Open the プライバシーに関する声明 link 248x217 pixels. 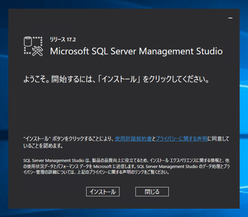pyautogui.click(x=181, y=139)
